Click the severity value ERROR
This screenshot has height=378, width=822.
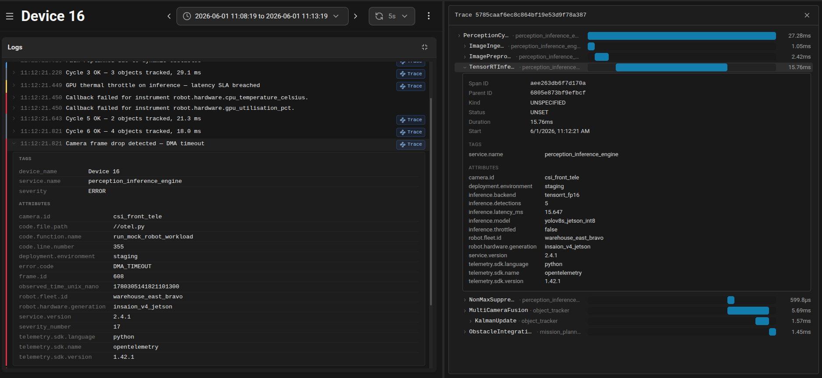pyautogui.click(x=97, y=191)
